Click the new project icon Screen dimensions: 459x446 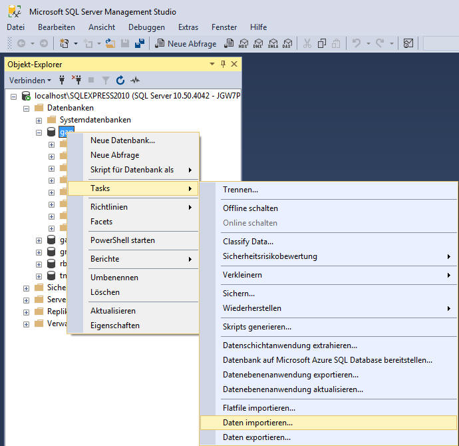click(64, 44)
